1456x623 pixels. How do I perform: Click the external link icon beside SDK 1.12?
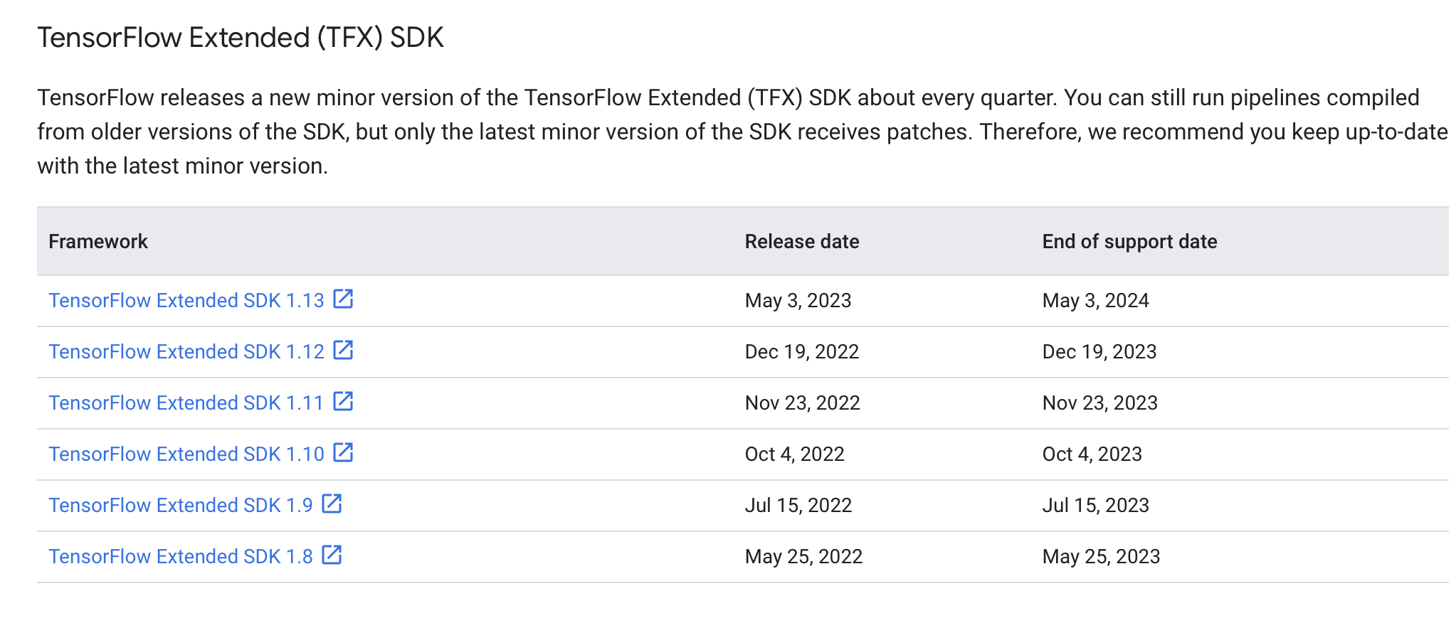click(x=344, y=351)
